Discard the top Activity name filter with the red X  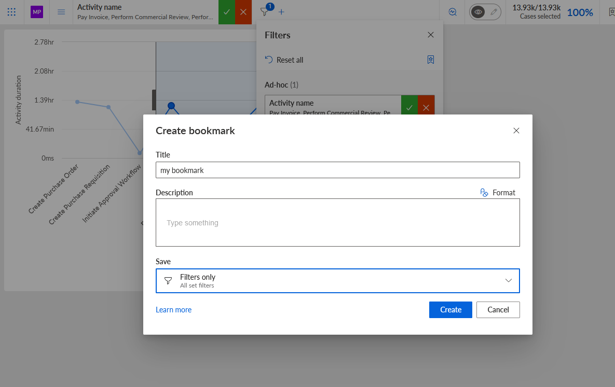pyautogui.click(x=243, y=12)
